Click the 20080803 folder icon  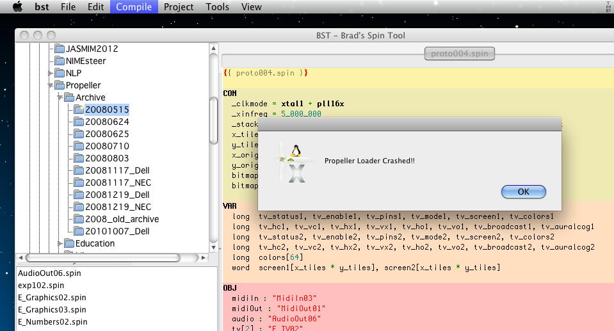click(x=79, y=158)
